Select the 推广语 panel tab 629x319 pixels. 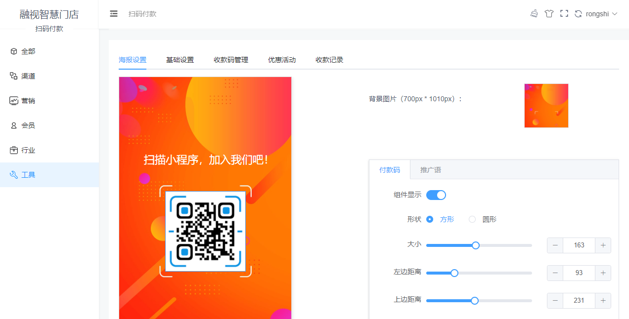(x=431, y=170)
